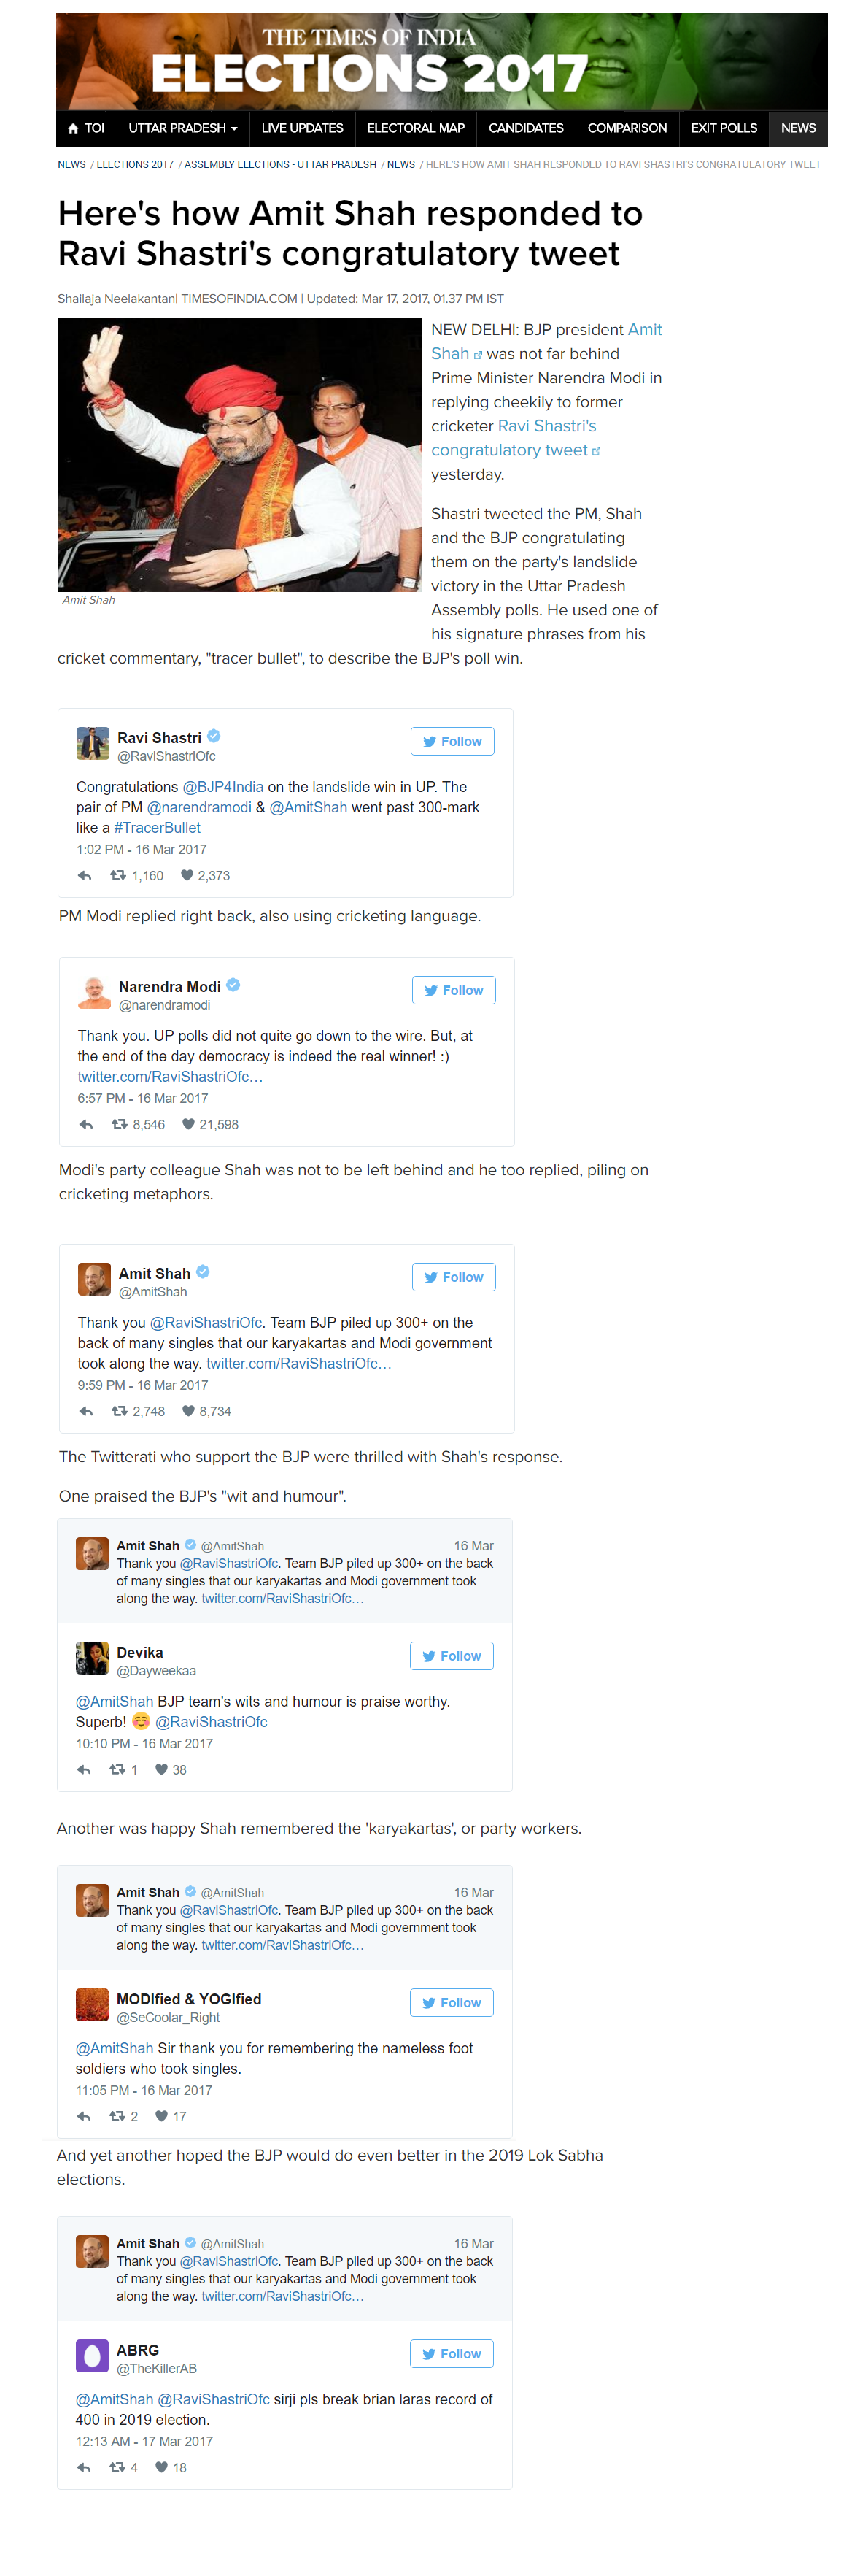Image resolution: width=852 pixels, height=2576 pixels.
Task: Reply to ABRG's tweet
Action: [84, 2468]
